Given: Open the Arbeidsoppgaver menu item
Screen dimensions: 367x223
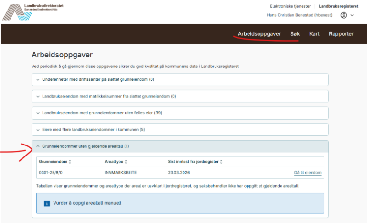Looking at the screenshot, I should point(259,34).
